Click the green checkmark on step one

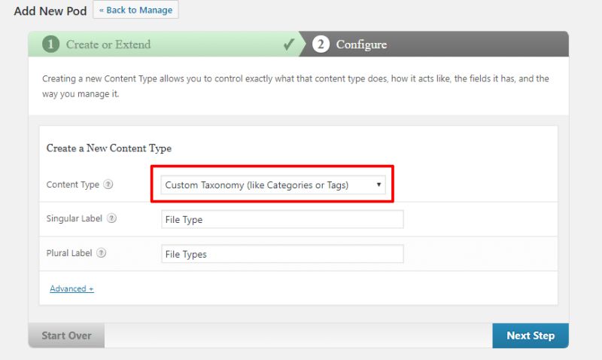coord(289,44)
